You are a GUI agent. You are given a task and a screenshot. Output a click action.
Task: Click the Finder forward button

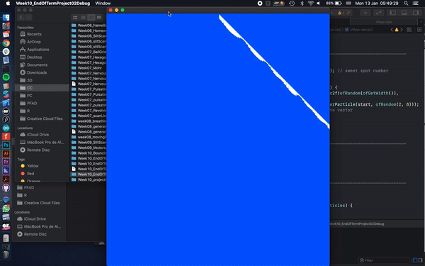coord(28,17)
